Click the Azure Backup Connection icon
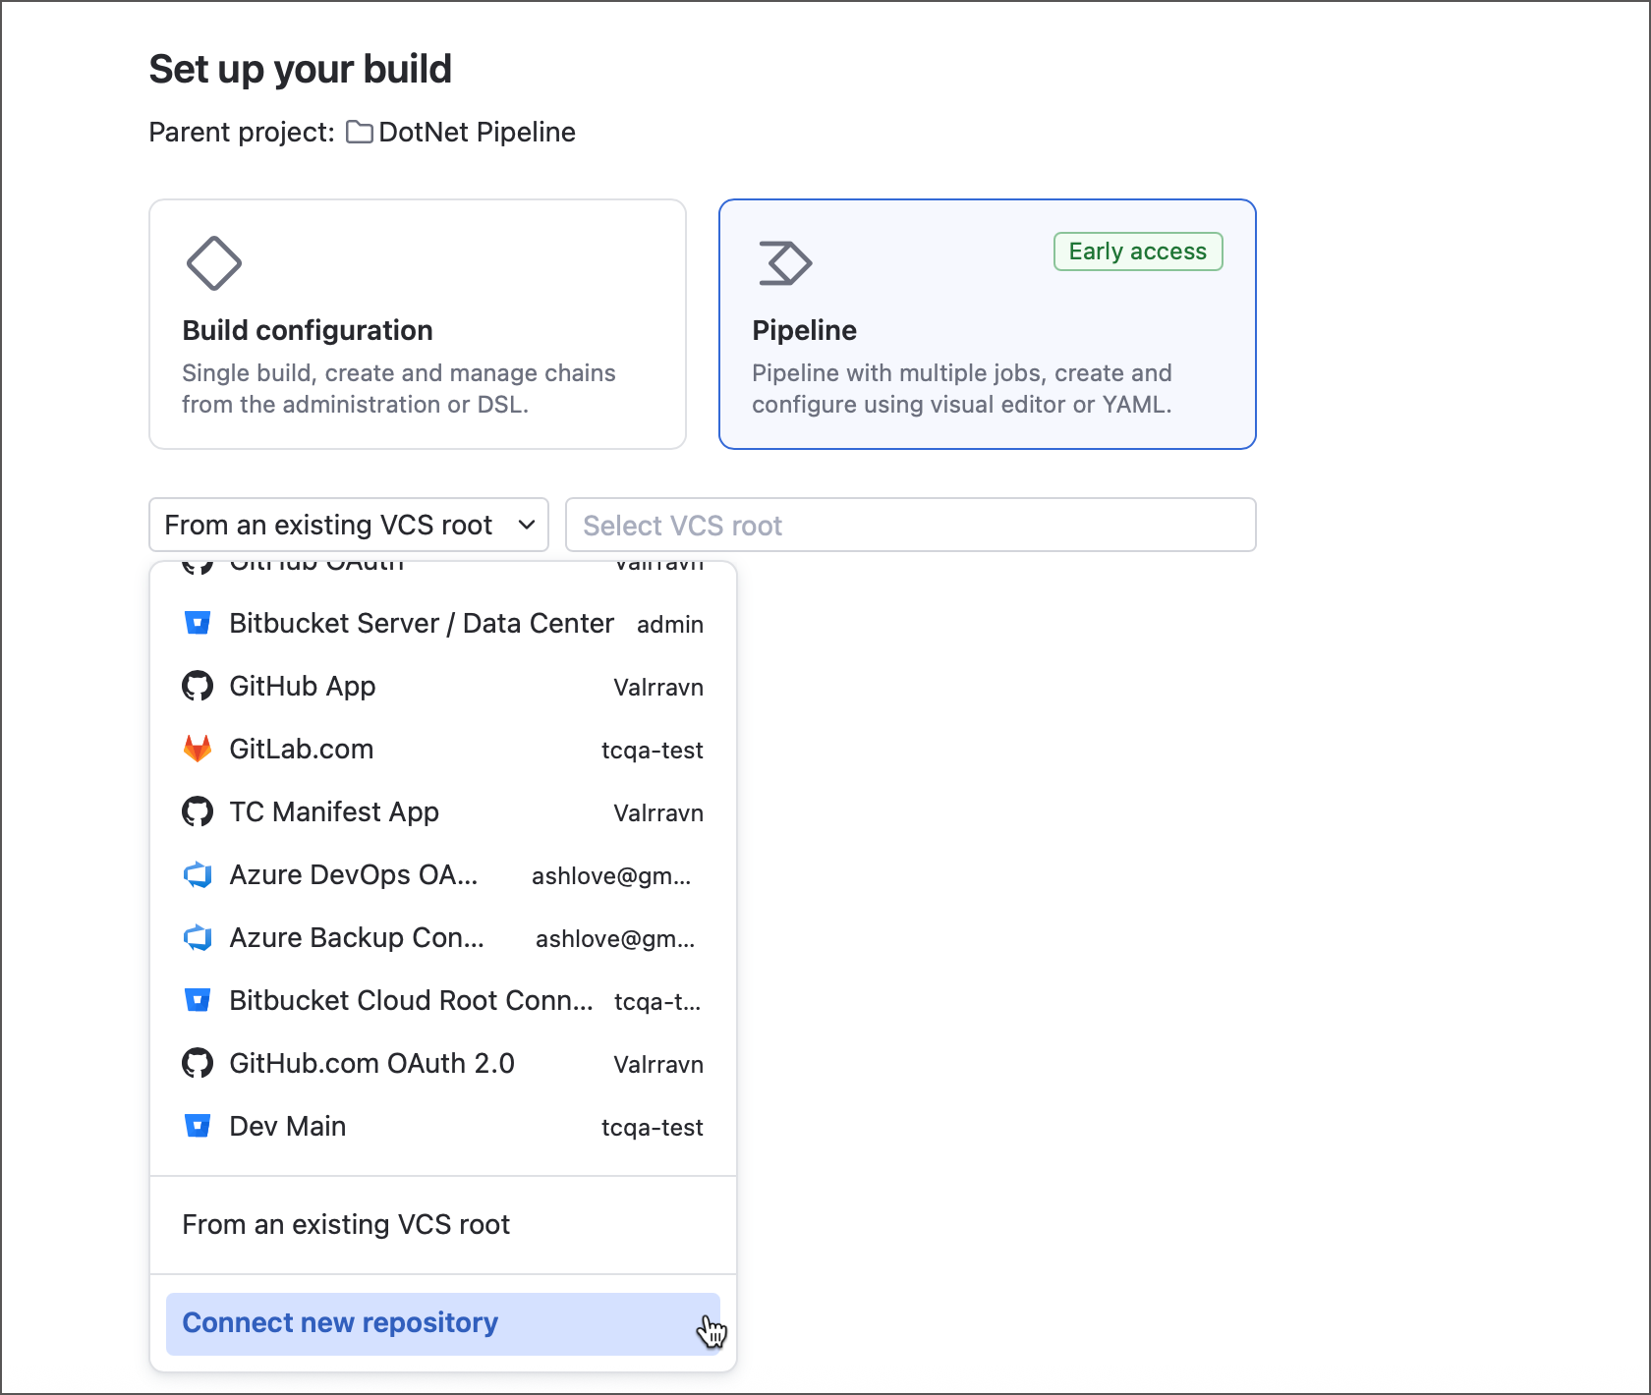 198,937
